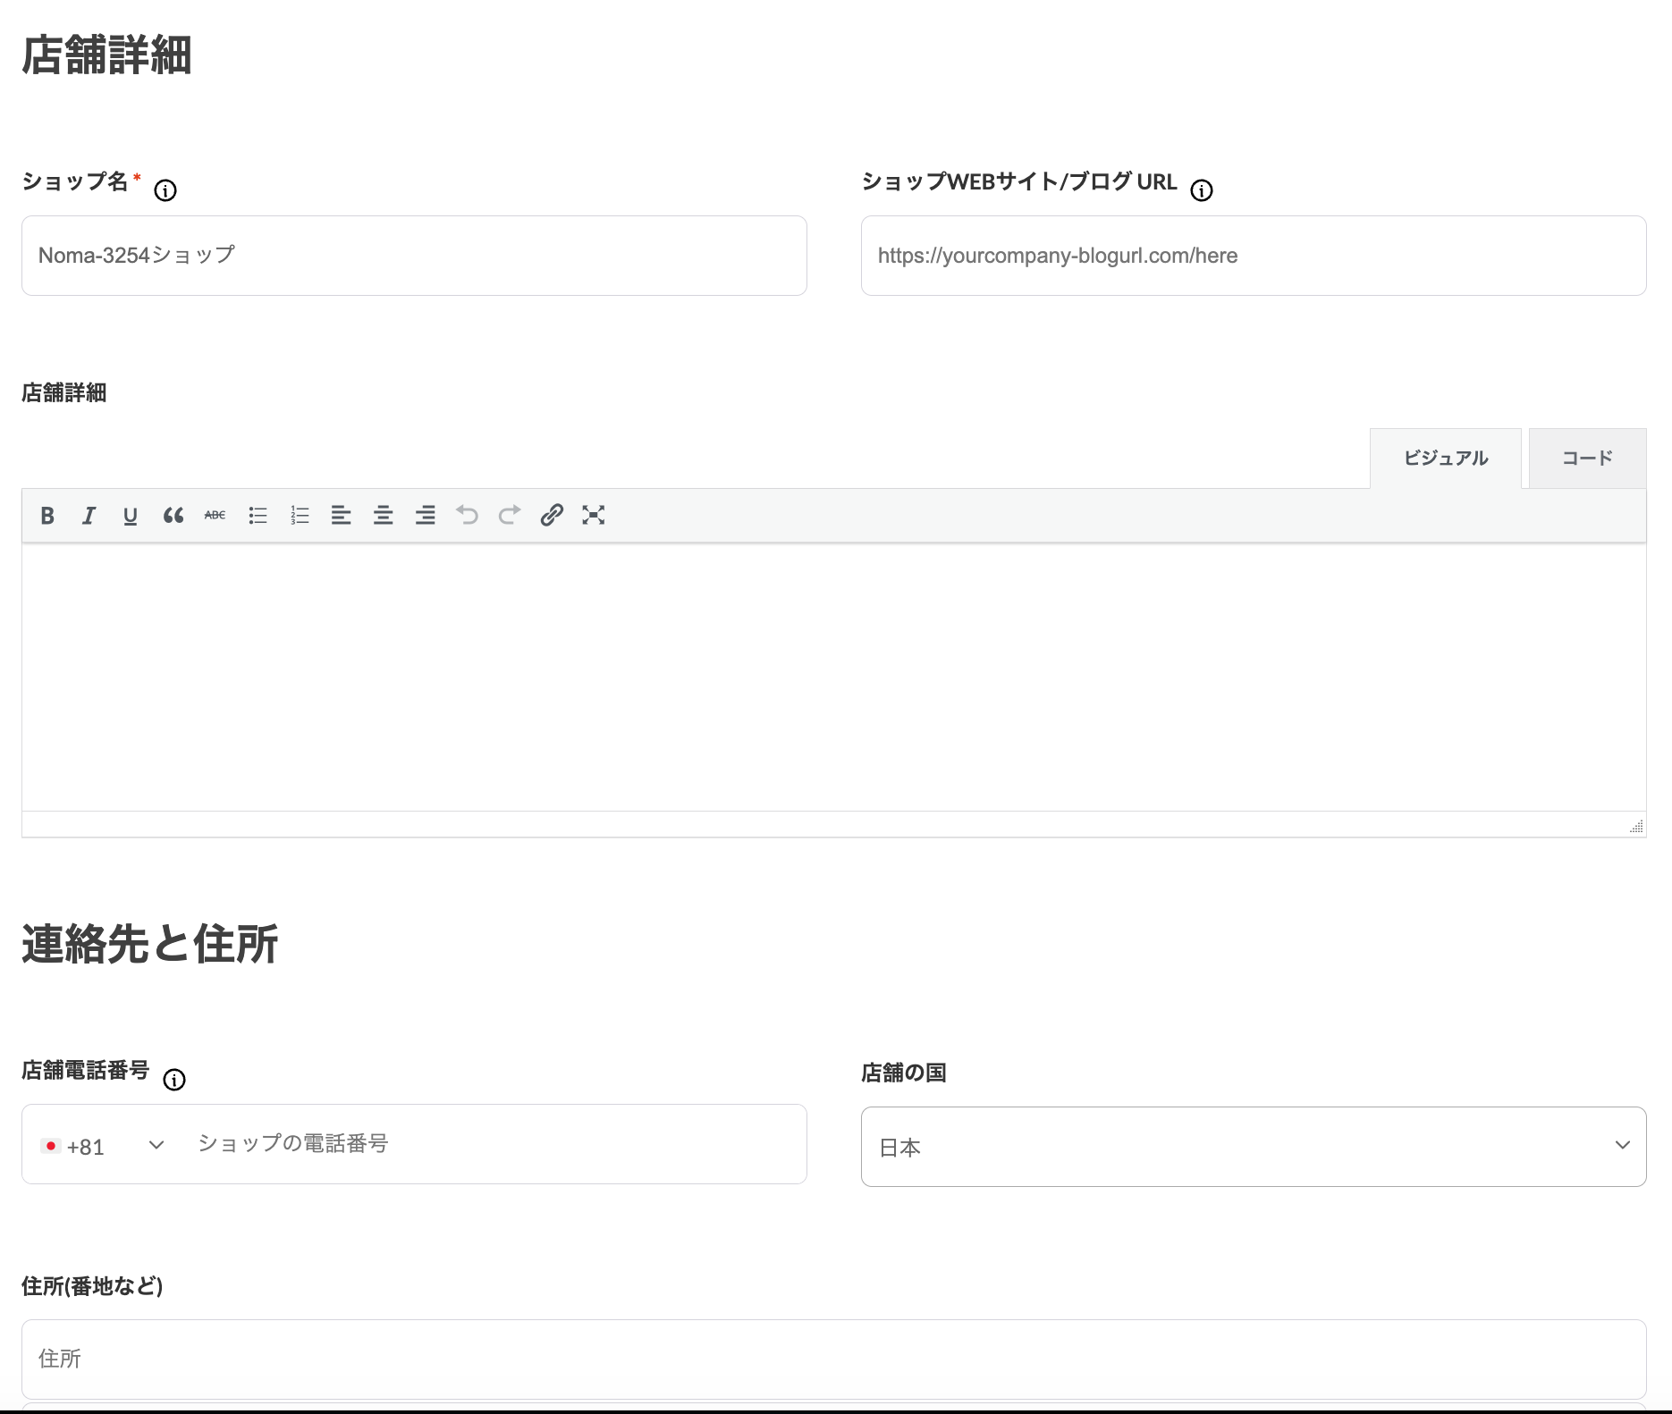The height and width of the screenshot is (1414, 1672).
Task: Insert a numbered list
Action: pyautogui.click(x=300, y=516)
